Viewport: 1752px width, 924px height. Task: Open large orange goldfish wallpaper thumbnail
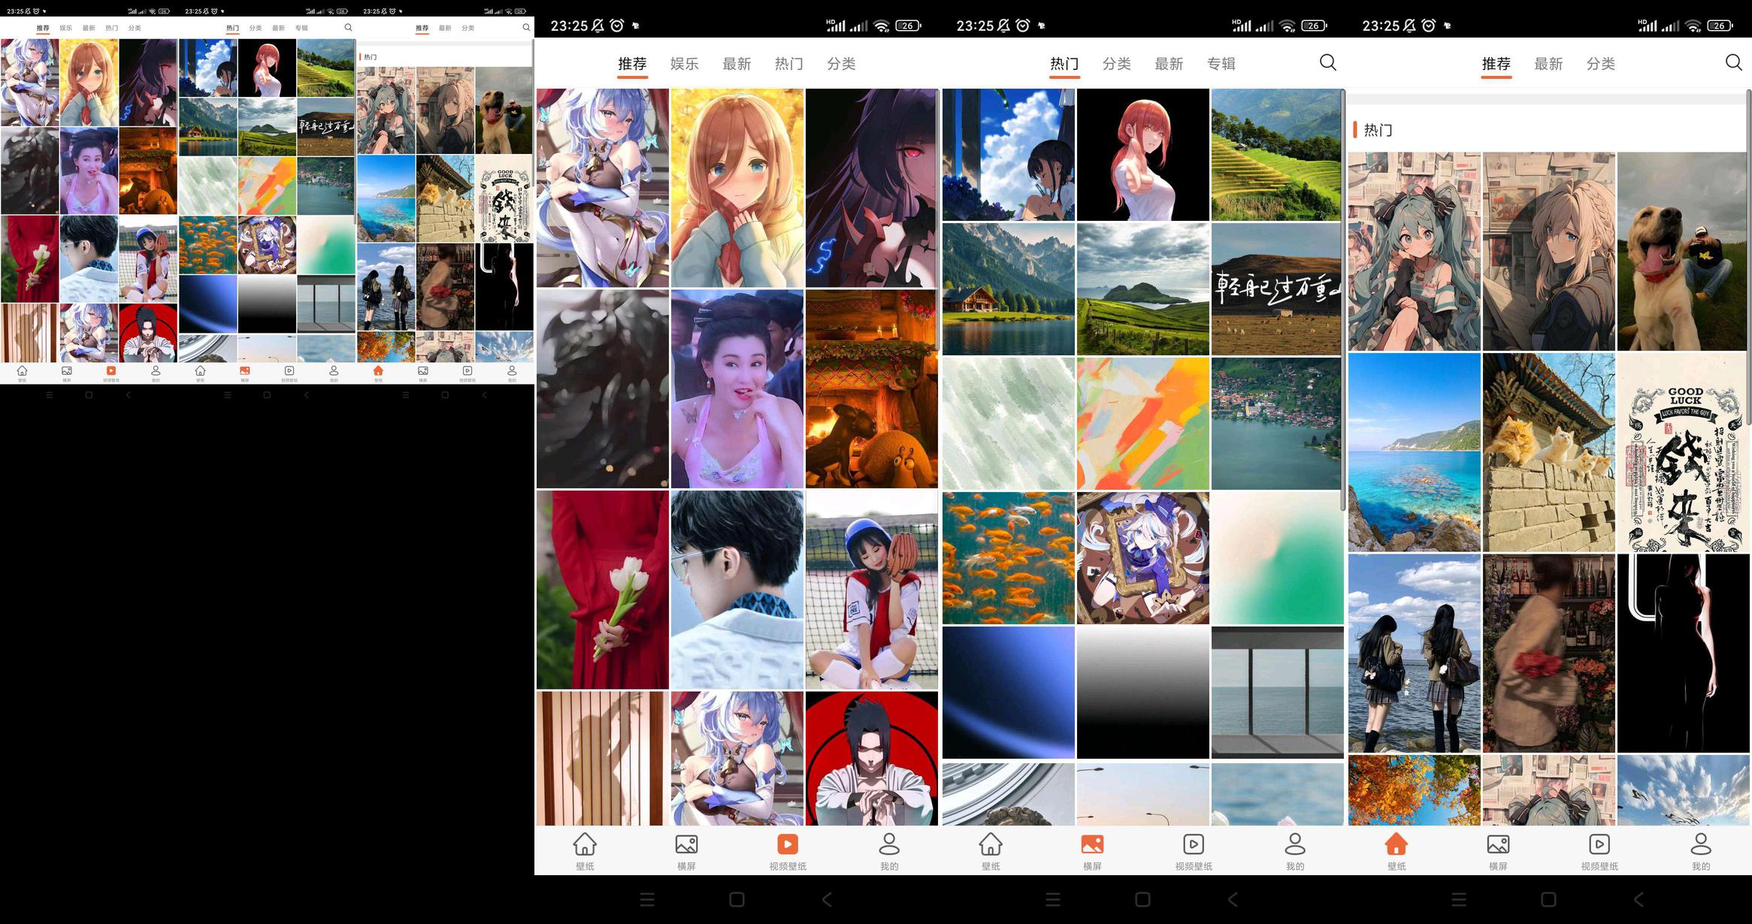[x=1008, y=558]
